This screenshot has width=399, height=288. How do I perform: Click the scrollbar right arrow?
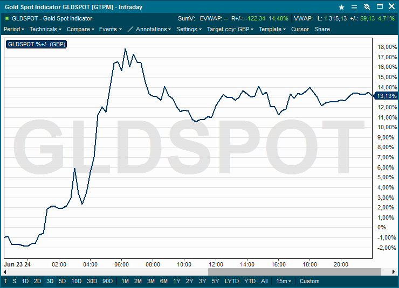pos(394,272)
